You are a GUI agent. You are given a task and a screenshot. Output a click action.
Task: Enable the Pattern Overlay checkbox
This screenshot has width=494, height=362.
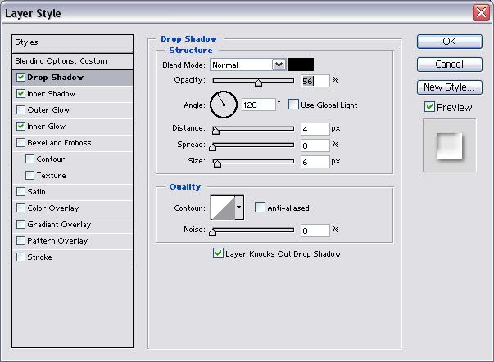20,241
